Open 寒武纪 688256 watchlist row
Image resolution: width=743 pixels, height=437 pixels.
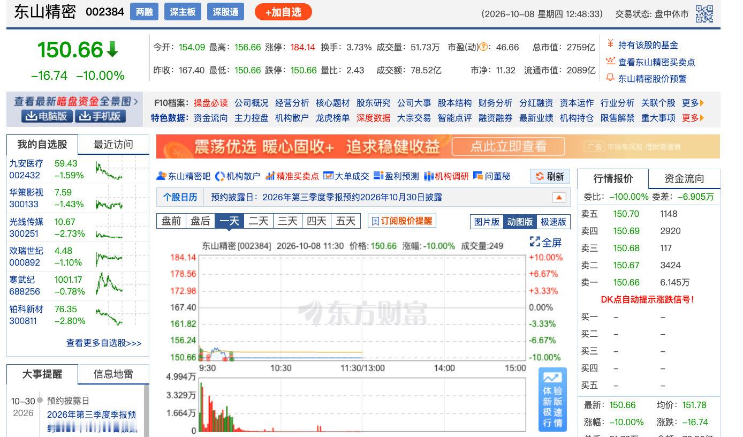tap(78, 285)
